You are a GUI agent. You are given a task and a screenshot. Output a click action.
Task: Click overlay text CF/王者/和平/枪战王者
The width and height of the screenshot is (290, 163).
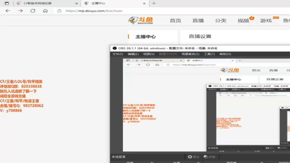[20, 101]
